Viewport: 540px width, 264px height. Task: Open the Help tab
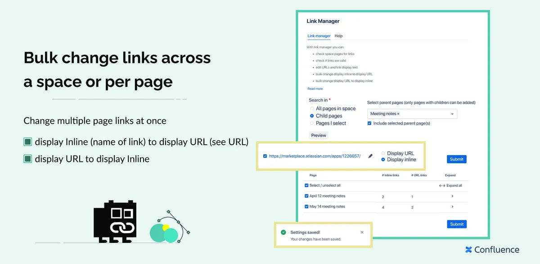click(x=338, y=36)
